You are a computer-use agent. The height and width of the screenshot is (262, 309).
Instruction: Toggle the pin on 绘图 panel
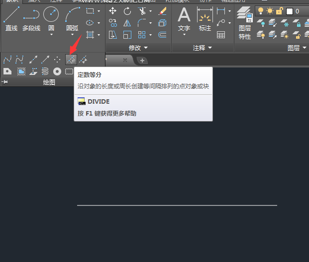pos(5,82)
